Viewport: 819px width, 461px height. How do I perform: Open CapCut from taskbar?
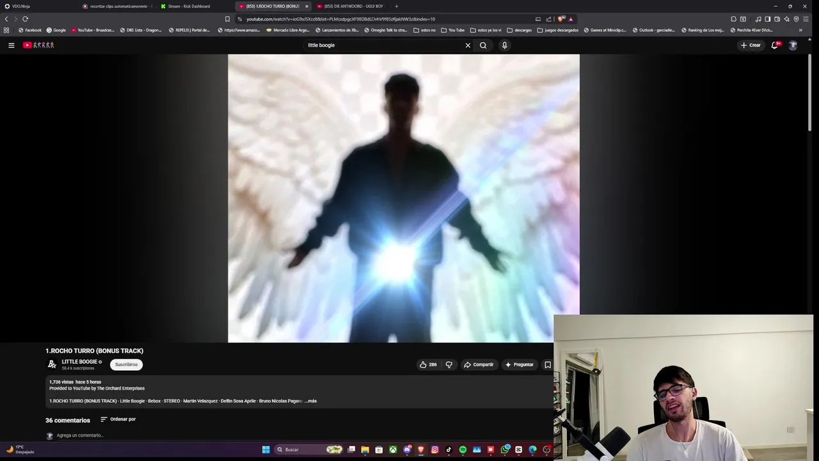(x=519, y=449)
